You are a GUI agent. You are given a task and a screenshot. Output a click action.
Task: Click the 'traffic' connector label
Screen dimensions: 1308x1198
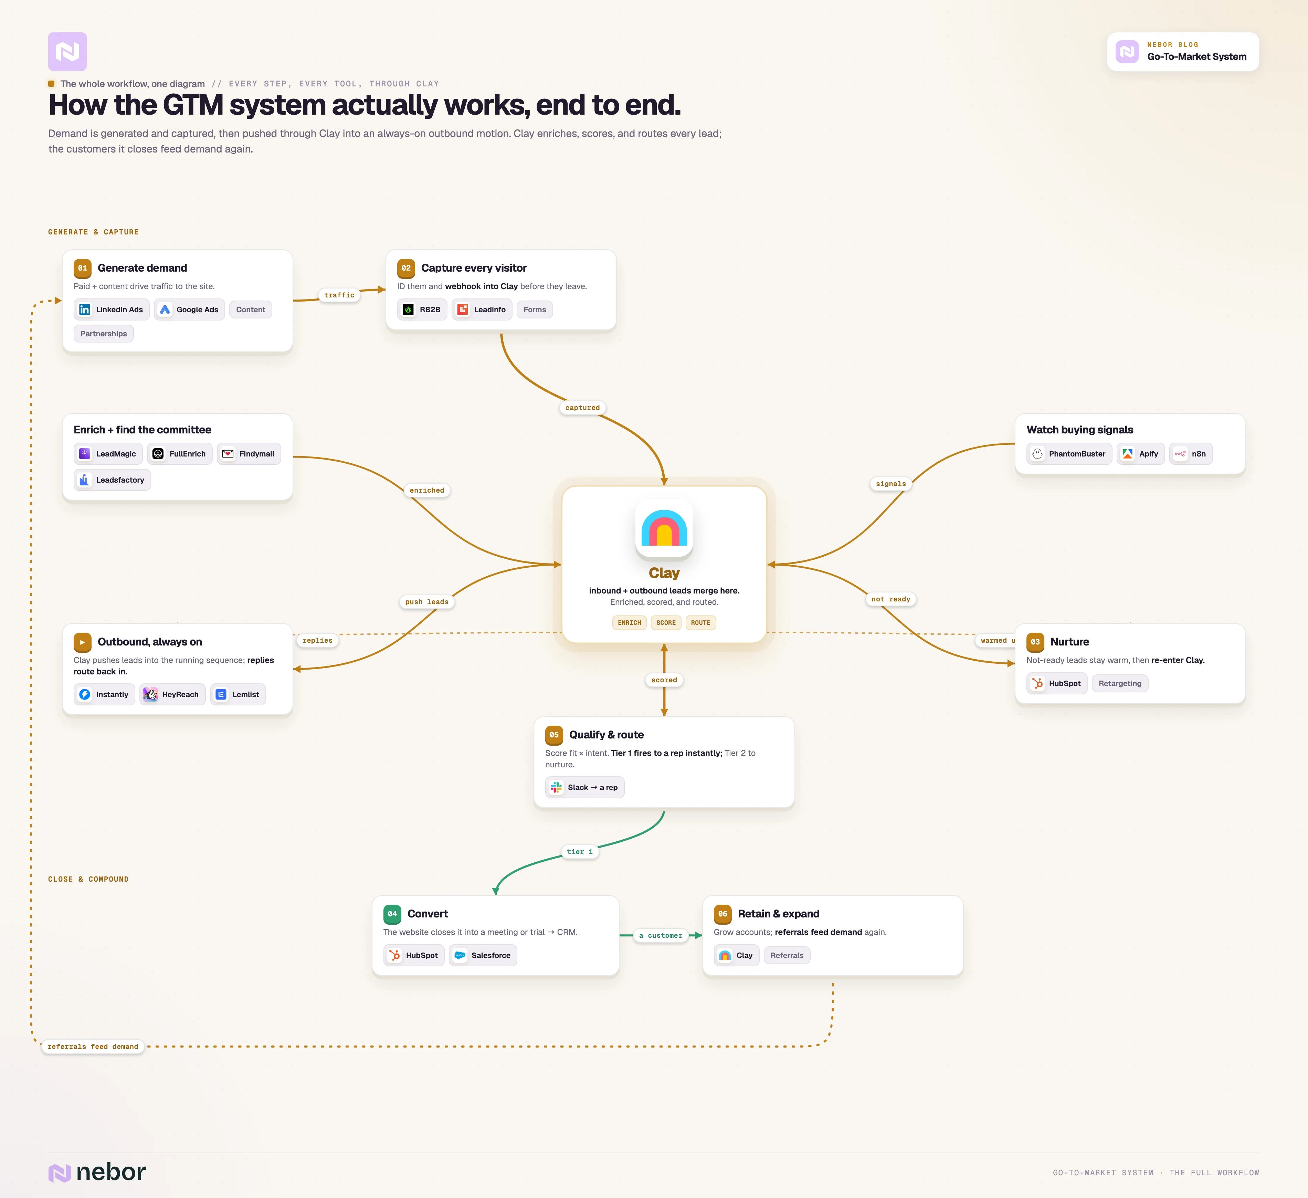click(x=339, y=295)
